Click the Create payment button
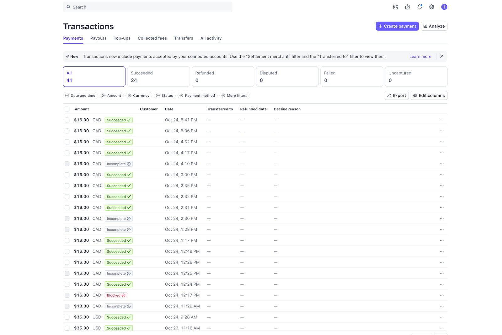The height and width of the screenshot is (335, 502). (x=397, y=26)
